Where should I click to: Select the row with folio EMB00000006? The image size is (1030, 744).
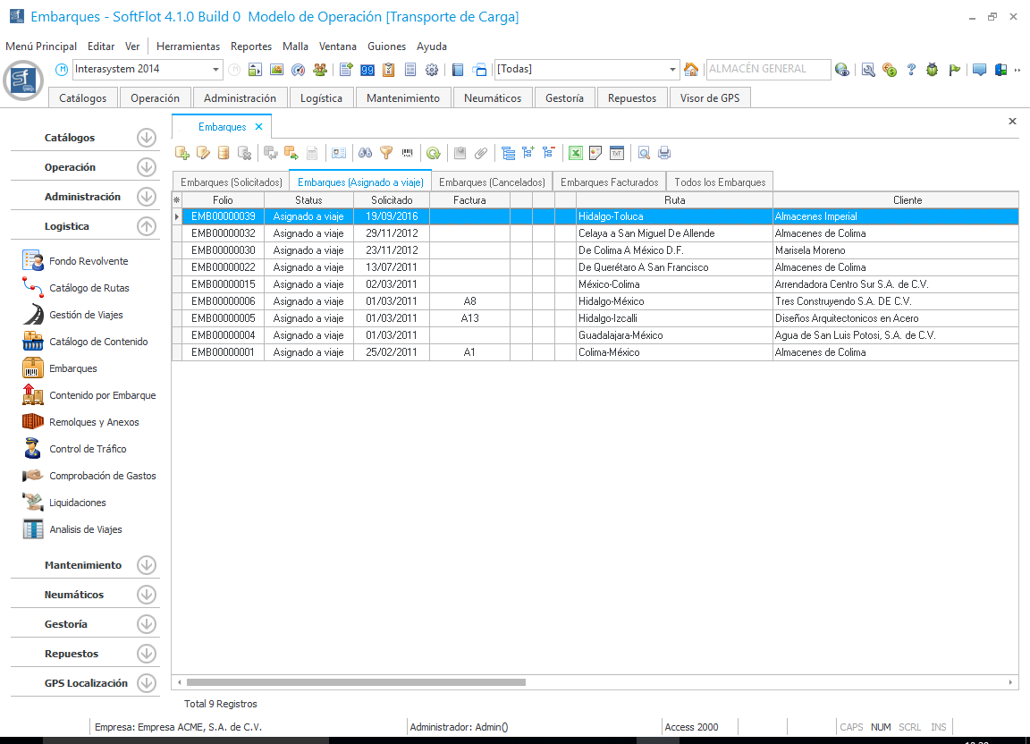(x=223, y=301)
